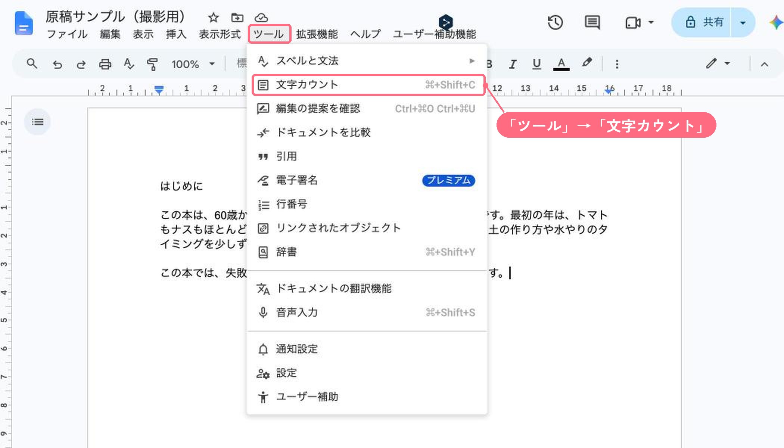The width and height of the screenshot is (784, 448).
Task: Toggle italic formatting
Action: tap(513, 64)
